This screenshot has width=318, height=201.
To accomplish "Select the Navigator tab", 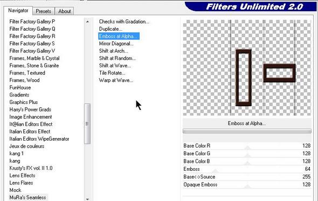I will (x=18, y=10).
